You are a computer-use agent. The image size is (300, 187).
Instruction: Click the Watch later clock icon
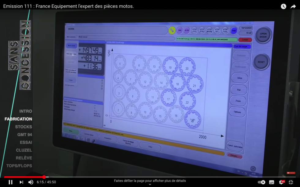click(283, 6)
